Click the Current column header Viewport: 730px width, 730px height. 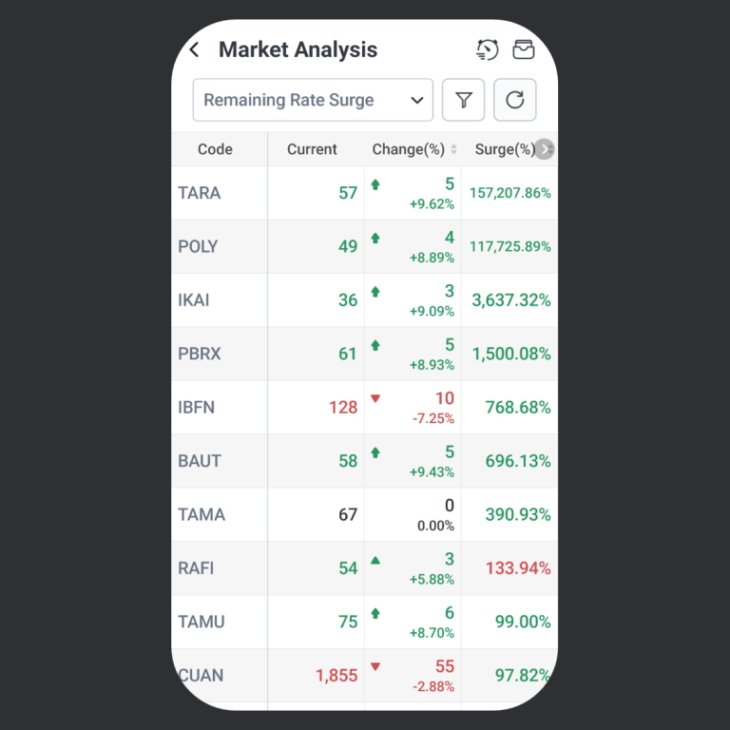click(312, 149)
